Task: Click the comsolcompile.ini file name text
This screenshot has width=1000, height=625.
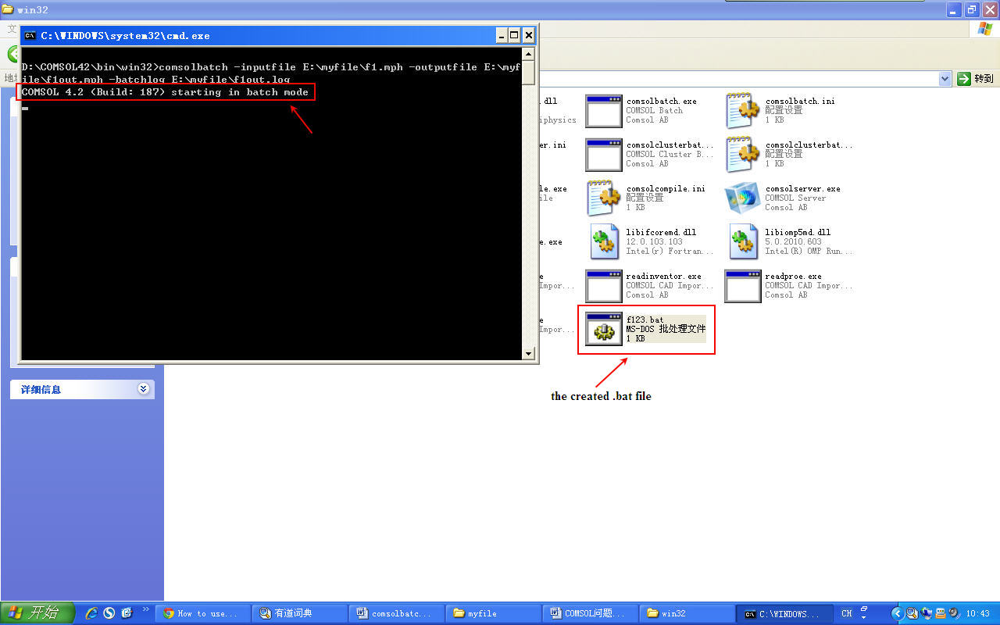Action: click(x=666, y=189)
